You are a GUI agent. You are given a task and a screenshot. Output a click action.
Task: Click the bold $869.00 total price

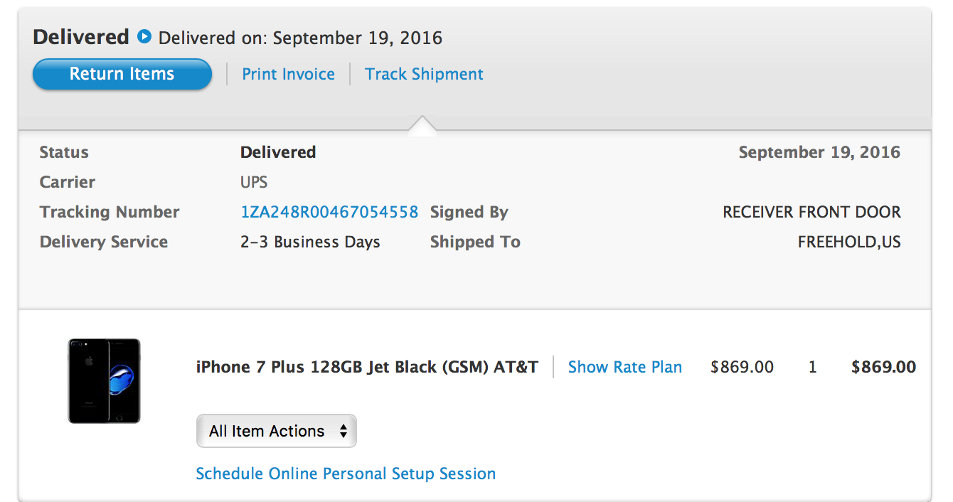[883, 367]
